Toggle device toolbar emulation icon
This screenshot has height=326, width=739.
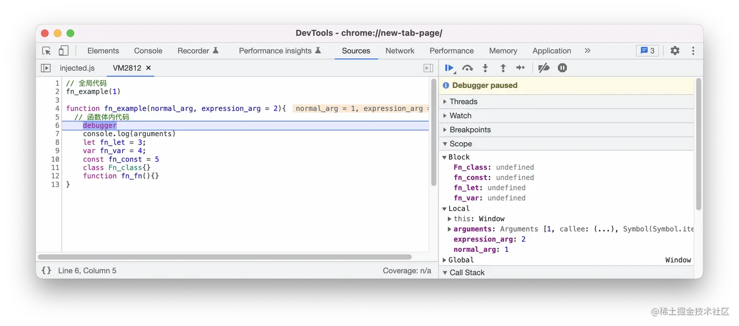tap(64, 51)
